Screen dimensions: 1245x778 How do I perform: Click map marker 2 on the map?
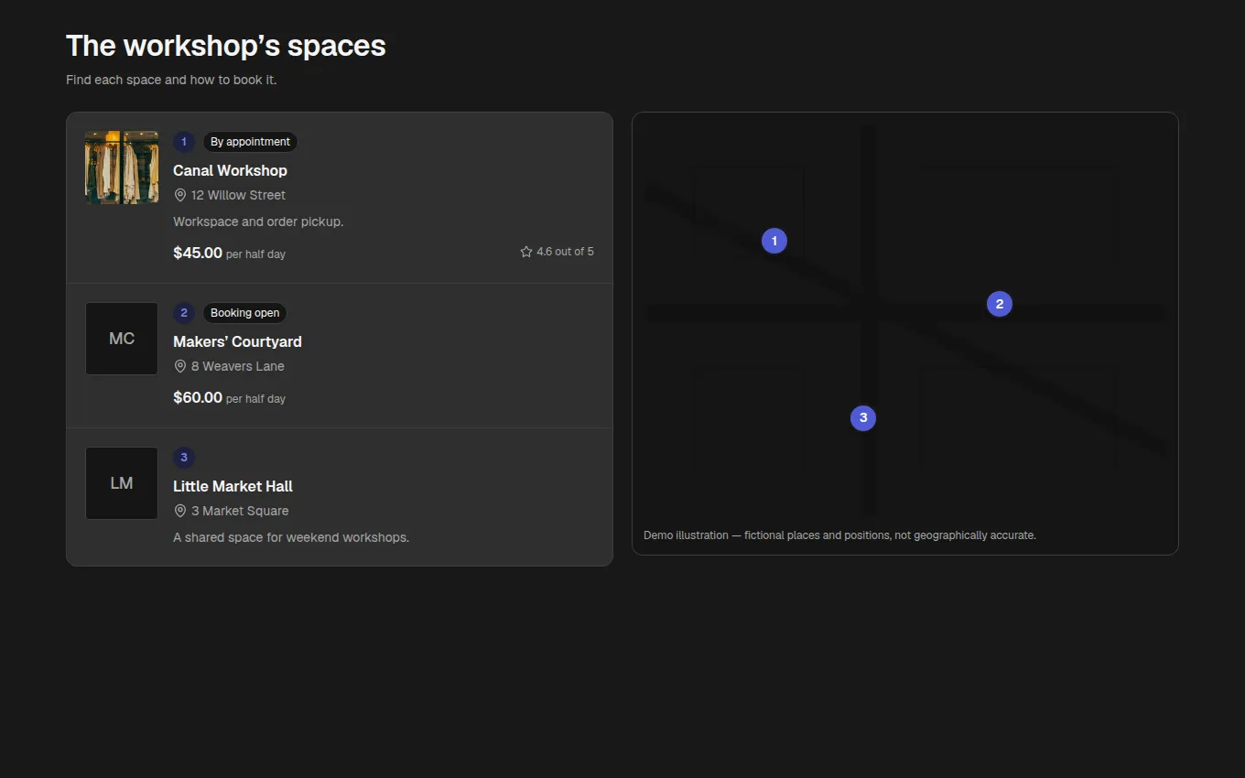[1000, 304]
